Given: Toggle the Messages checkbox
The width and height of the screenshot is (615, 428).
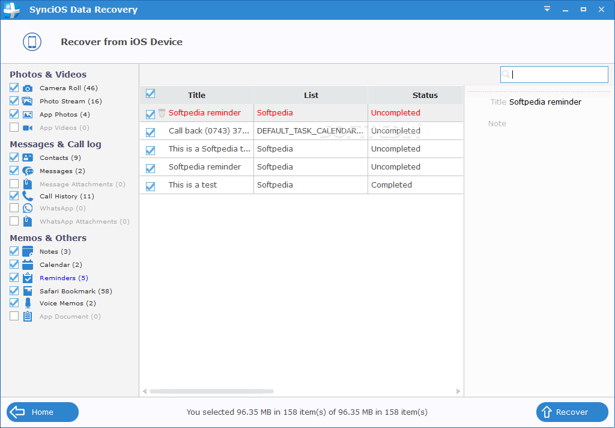Looking at the screenshot, I should pyautogui.click(x=14, y=170).
